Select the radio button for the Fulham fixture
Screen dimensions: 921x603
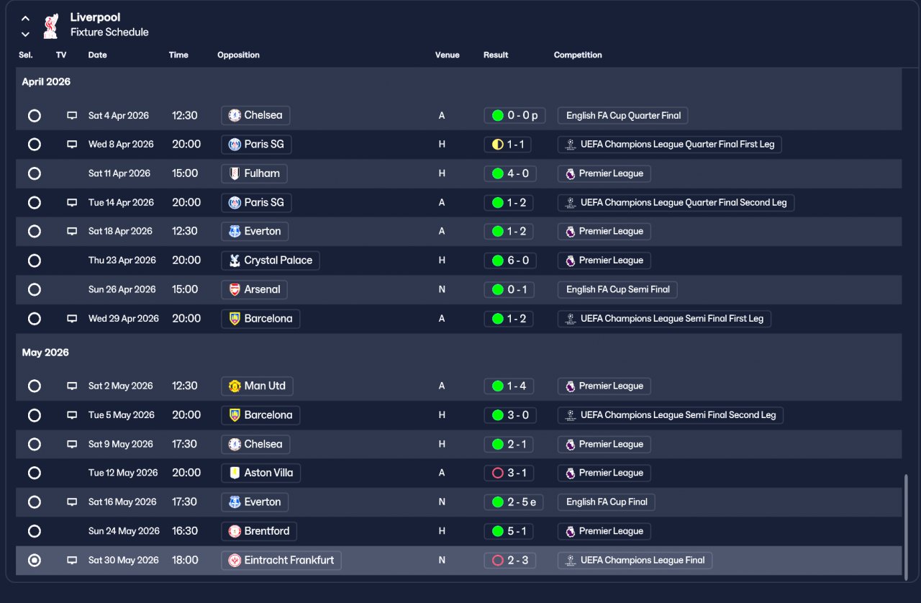click(x=34, y=173)
